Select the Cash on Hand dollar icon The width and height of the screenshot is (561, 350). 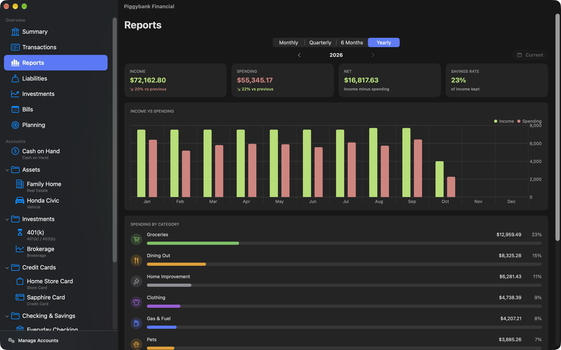(x=15, y=151)
